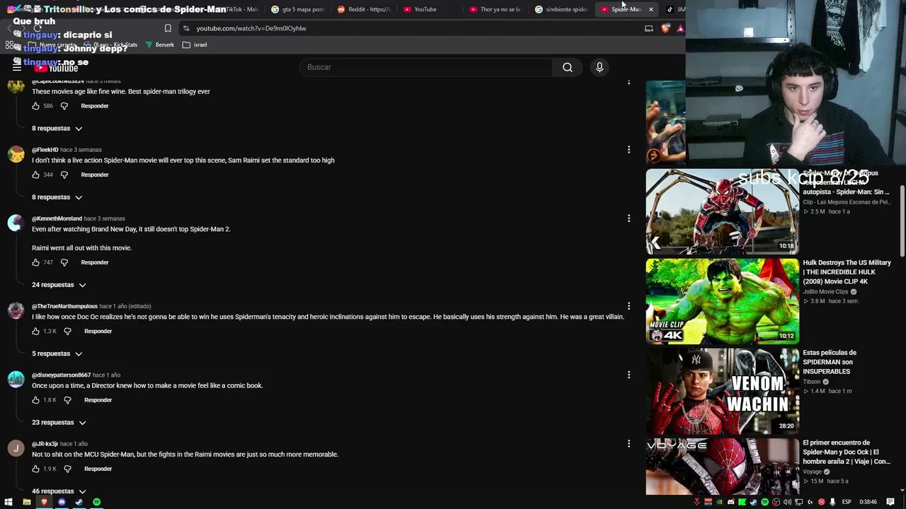Open @TheTrueNarthumpulous's profile avatar
Image resolution: width=906 pixels, height=509 pixels.
coord(16,311)
